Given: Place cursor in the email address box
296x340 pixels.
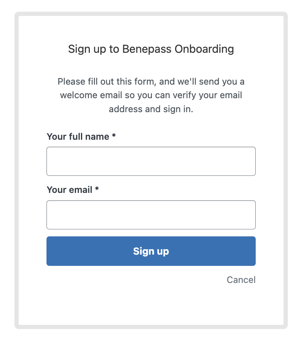Looking at the screenshot, I should click(x=151, y=215).
